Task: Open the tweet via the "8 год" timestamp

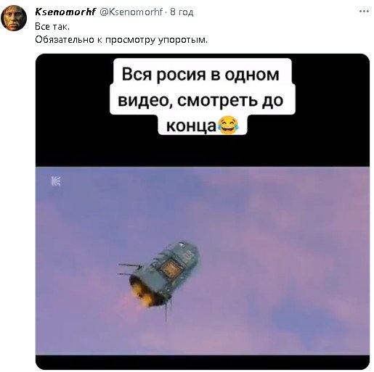Action: 182,12
